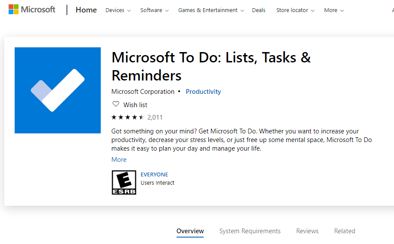
Task: Switch to the Related tab
Action: [344, 231]
